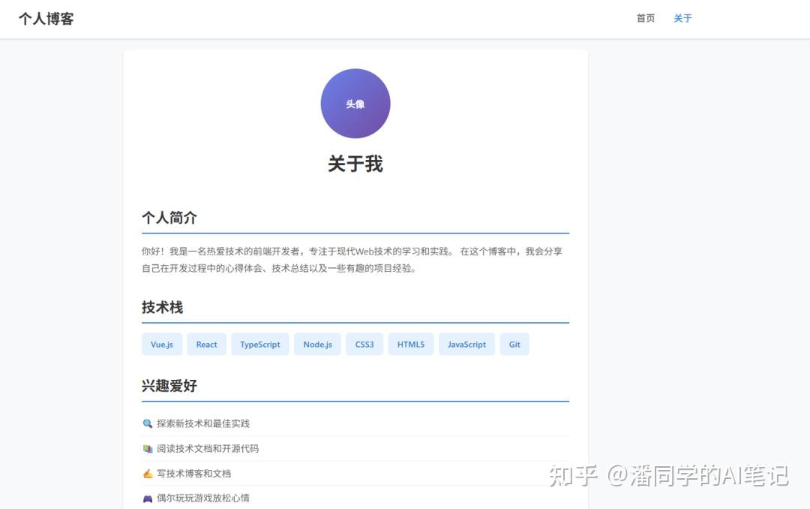Select the React tech tag
The image size is (810, 509).
(207, 345)
